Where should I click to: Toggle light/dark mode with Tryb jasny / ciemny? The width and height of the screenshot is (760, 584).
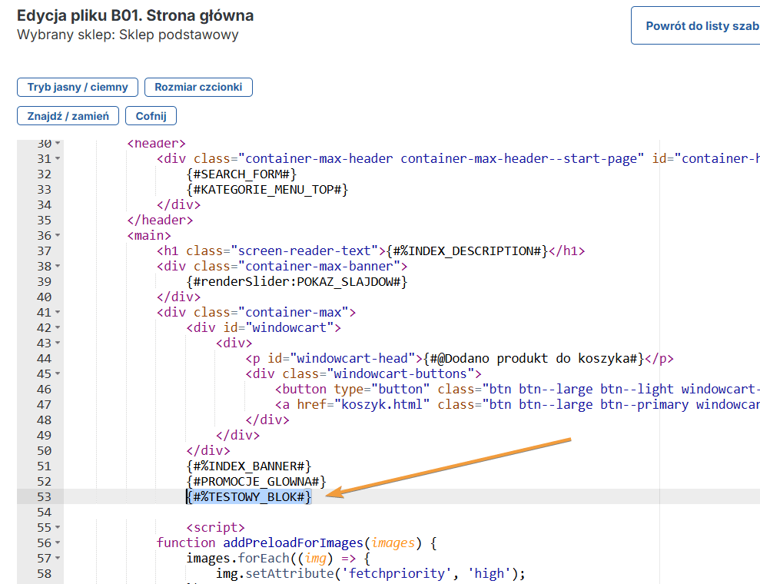click(78, 87)
